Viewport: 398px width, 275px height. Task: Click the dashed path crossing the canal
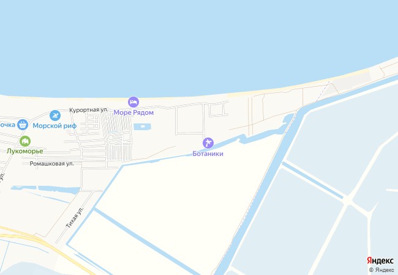pyautogui.click(x=323, y=92)
